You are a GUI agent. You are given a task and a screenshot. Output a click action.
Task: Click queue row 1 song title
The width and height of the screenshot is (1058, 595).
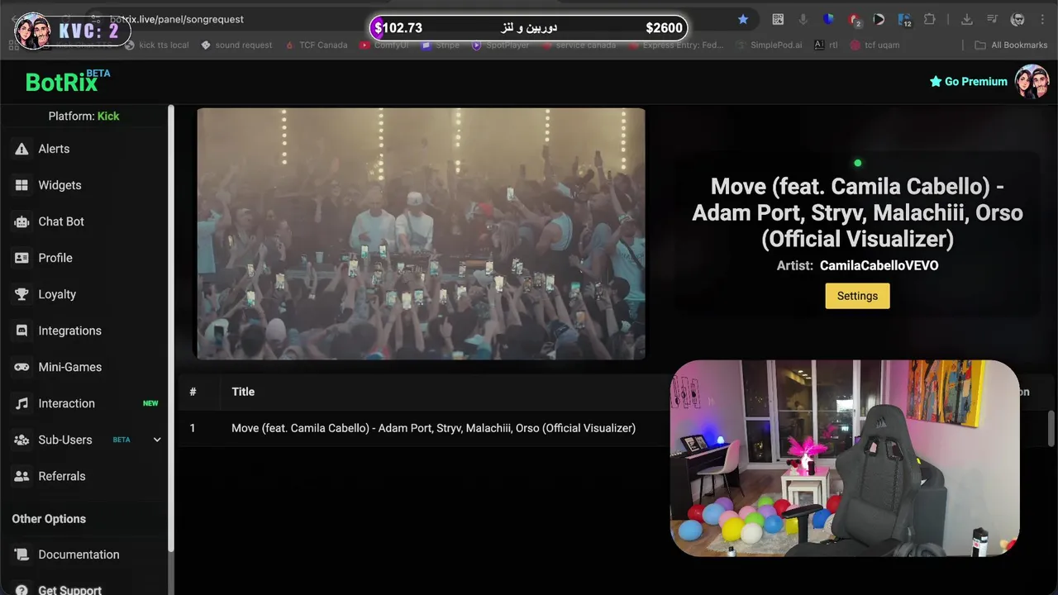click(433, 428)
